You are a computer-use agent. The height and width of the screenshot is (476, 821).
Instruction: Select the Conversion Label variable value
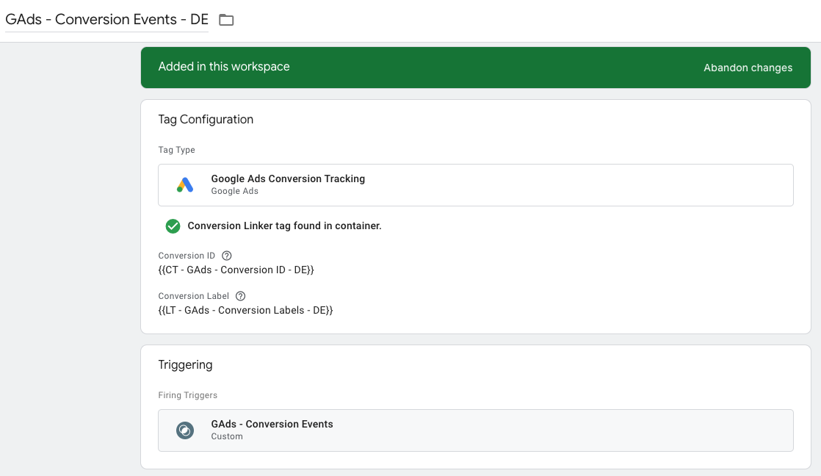point(245,310)
